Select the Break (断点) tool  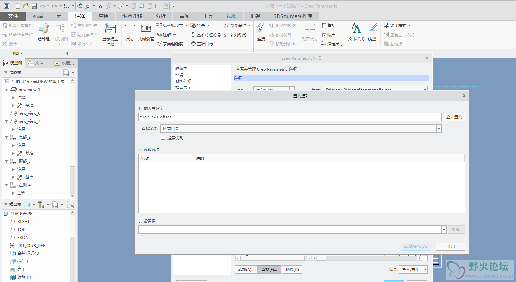pos(328,35)
